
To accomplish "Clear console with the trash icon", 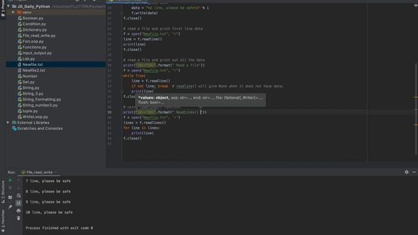I will [x=19, y=218].
